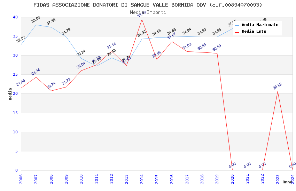Click y-axis tick label 5
This screenshot has height=191, width=296.
pos(17,151)
